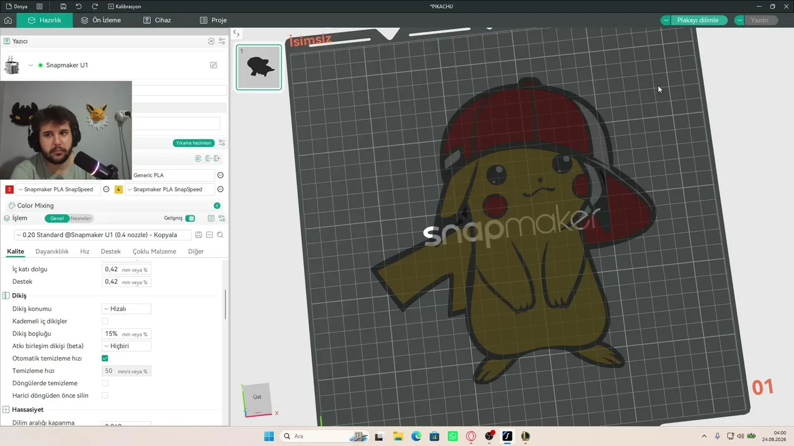The width and height of the screenshot is (794, 446).
Task: Undo the last action
Action: click(79, 6)
